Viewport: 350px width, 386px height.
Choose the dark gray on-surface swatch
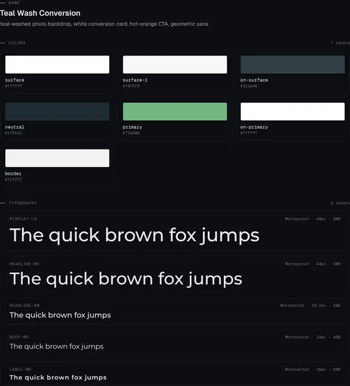292,64
